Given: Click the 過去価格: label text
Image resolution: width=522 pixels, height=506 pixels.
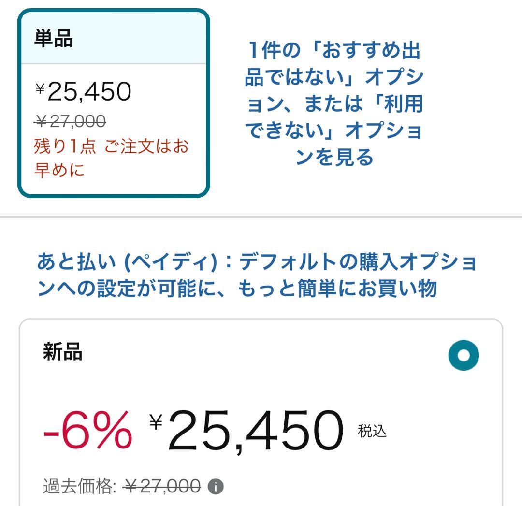Looking at the screenshot, I should tap(80, 487).
